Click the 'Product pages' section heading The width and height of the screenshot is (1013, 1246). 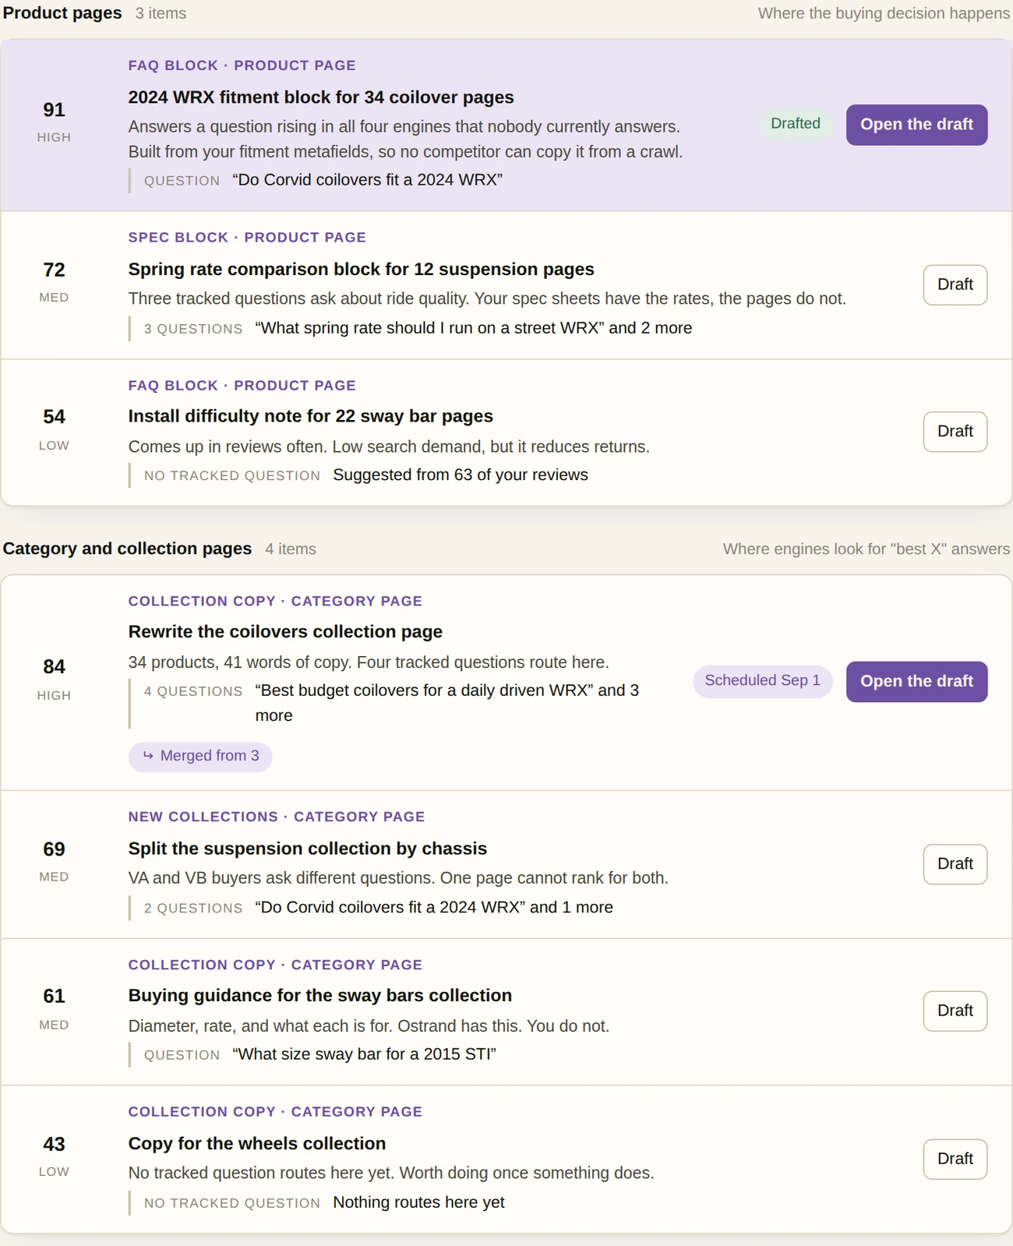tap(62, 13)
